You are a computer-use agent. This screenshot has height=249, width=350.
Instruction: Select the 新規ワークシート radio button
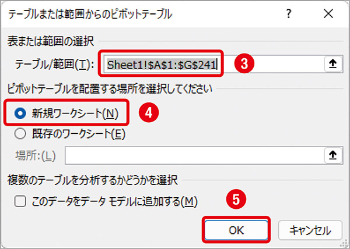coord(21,113)
